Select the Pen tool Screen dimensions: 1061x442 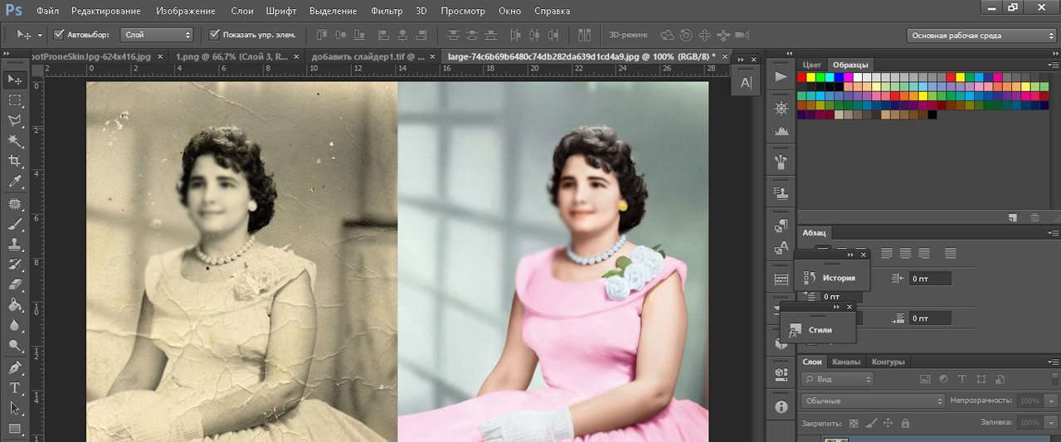15,368
